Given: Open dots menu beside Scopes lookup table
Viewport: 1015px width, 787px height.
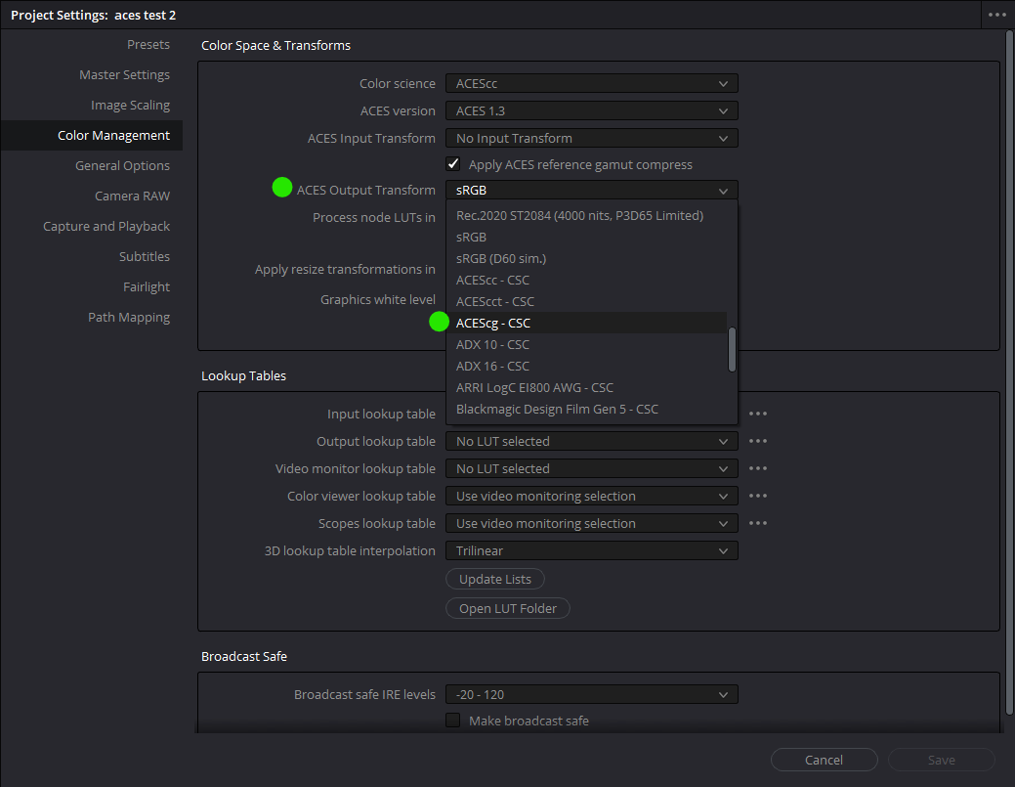Looking at the screenshot, I should click(757, 523).
